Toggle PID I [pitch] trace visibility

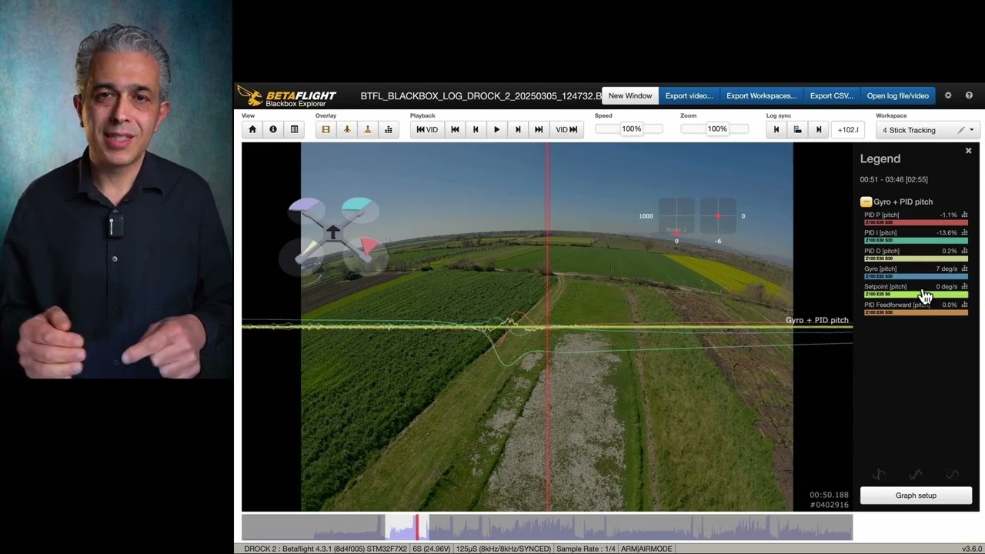click(880, 232)
